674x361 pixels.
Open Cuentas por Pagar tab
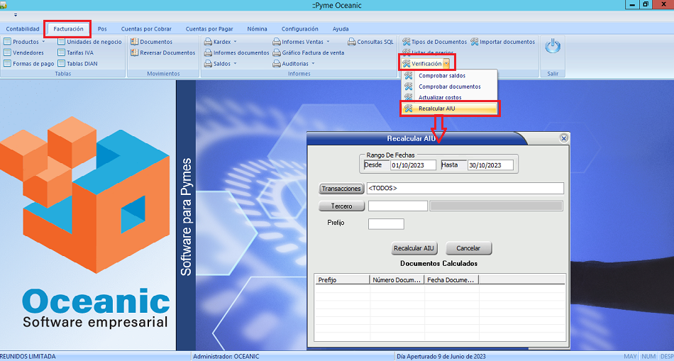[209, 29]
